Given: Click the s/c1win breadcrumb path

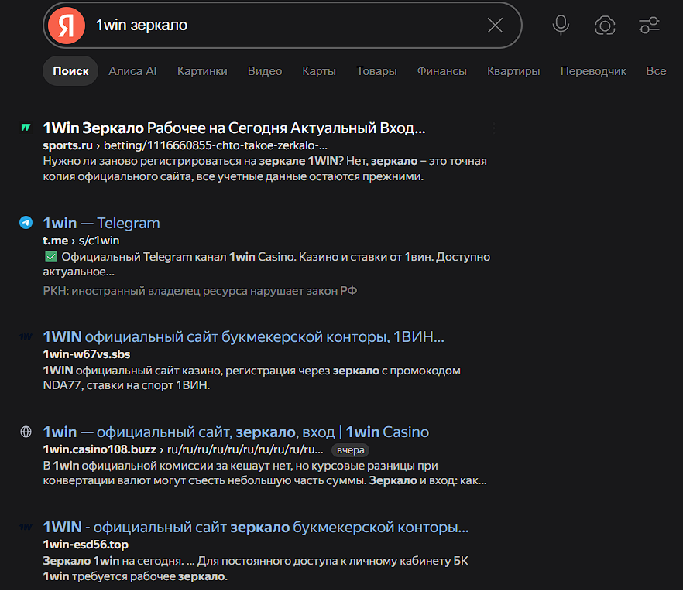Looking at the screenshot, I should point(99,241).
